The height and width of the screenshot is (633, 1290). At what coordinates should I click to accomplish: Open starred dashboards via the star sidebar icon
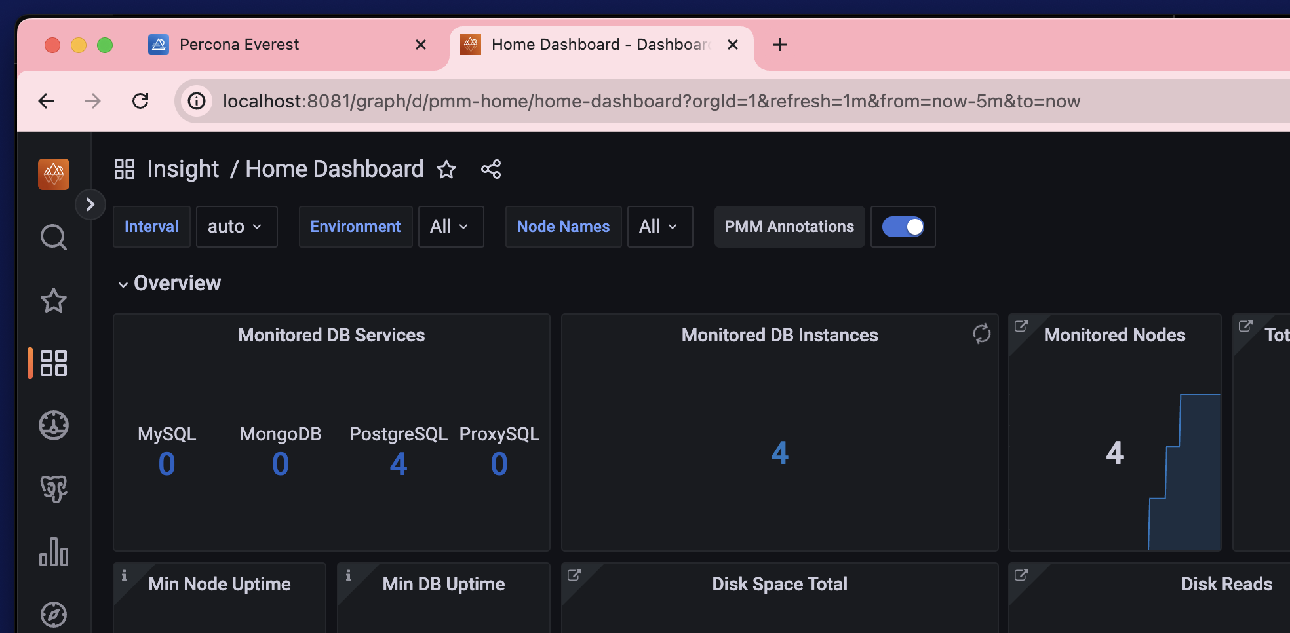53,300
